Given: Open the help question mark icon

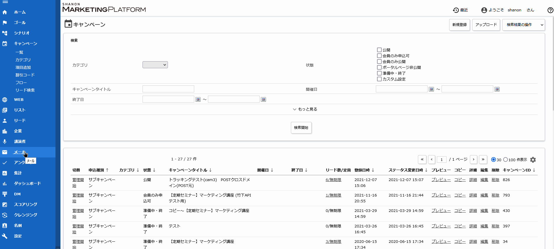Looking at the screenshot, I should coord(550,10).
